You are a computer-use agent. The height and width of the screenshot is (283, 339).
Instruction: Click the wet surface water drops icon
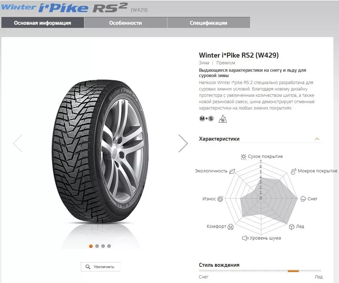tap(293, 171)
